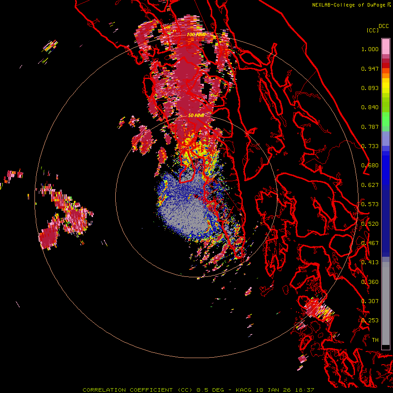Click the 1.000 value on color scale

(x=370, y=49)
